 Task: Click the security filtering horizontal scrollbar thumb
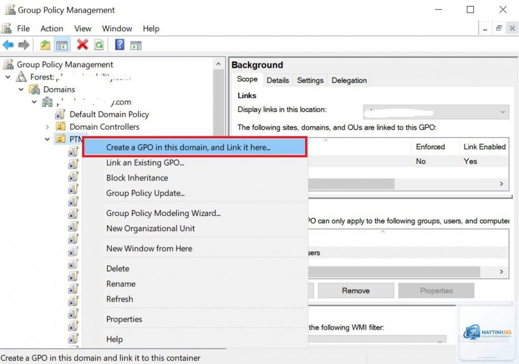[x=394, y=272]
